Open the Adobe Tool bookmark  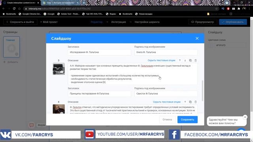(x=68, y=14)
